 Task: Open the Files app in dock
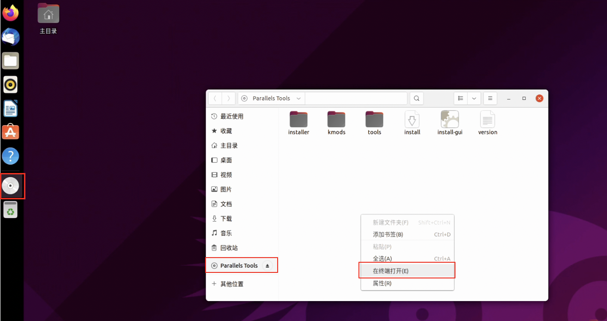[10, 61]
